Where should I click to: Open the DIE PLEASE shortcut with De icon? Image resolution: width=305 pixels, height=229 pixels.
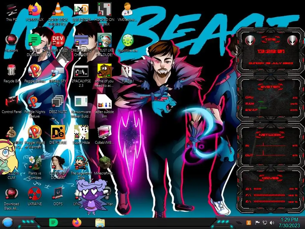[58, 135]
